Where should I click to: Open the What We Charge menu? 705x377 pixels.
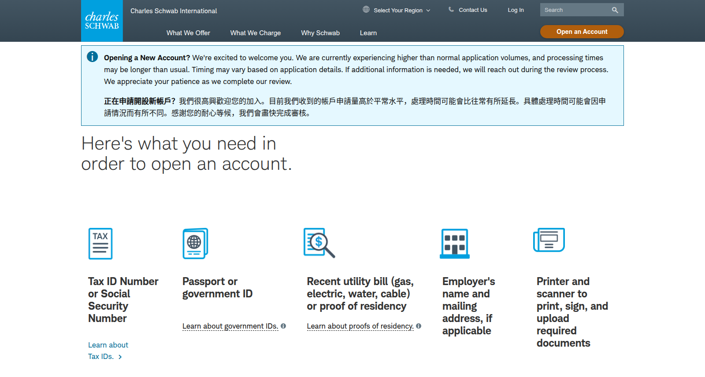tap(256, 33)
